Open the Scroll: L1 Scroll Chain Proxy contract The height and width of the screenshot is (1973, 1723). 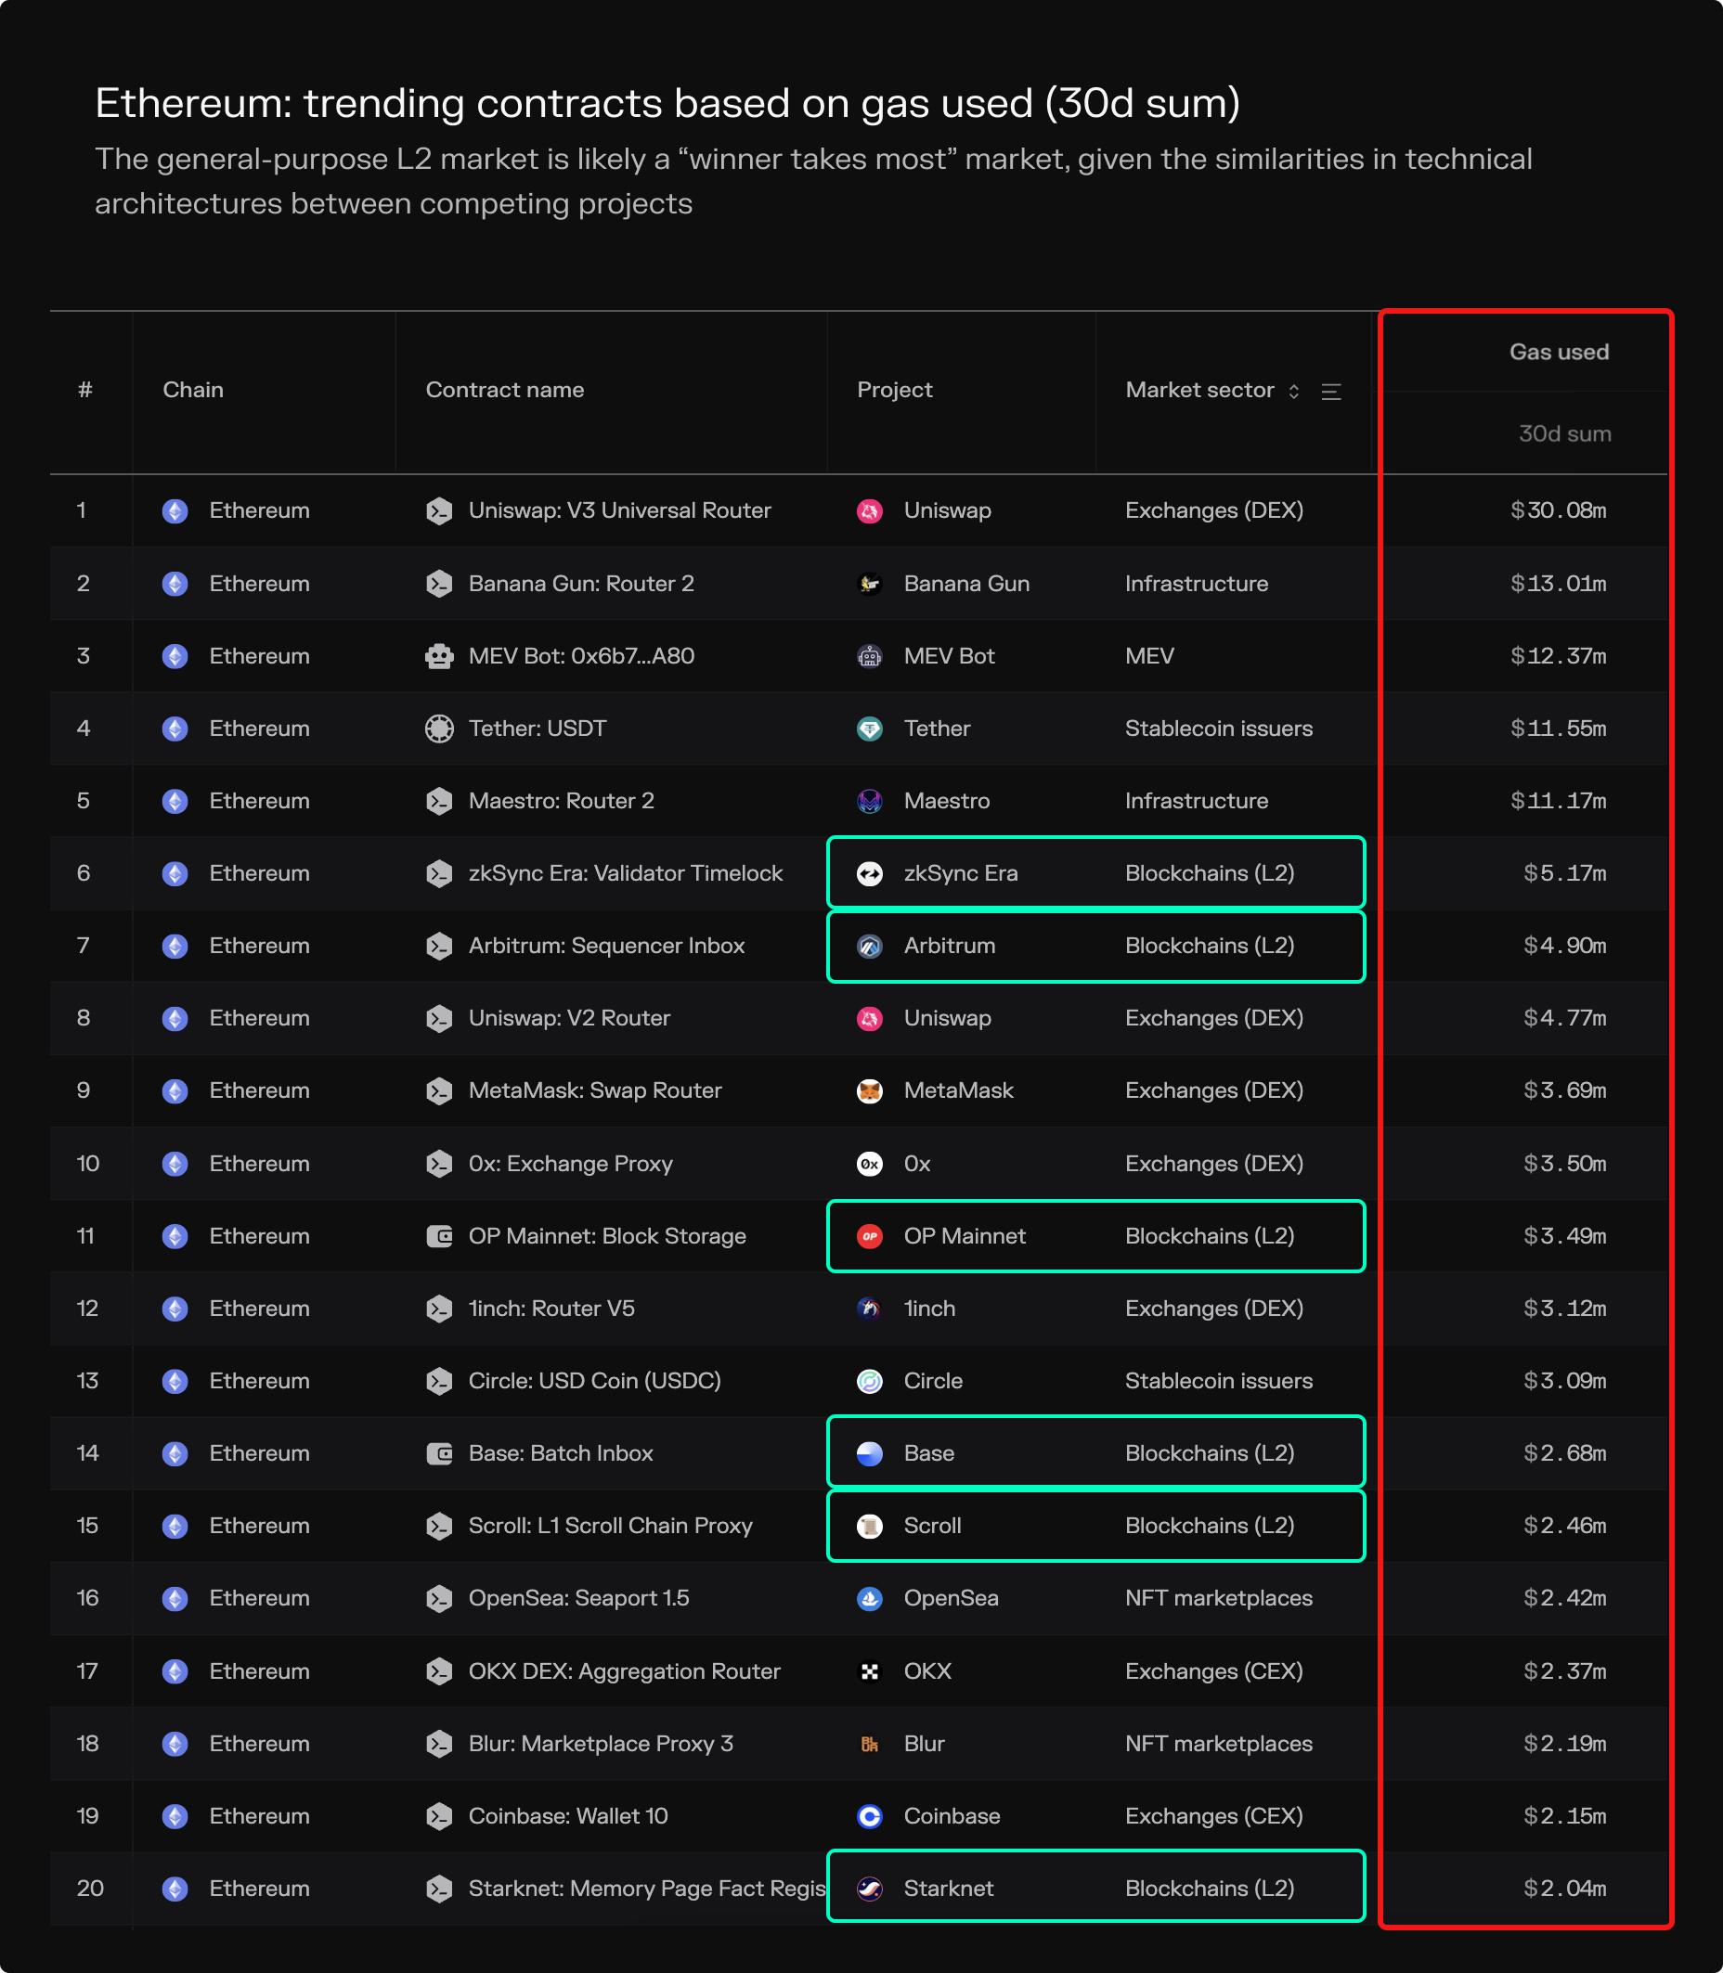pos(610,1526)
